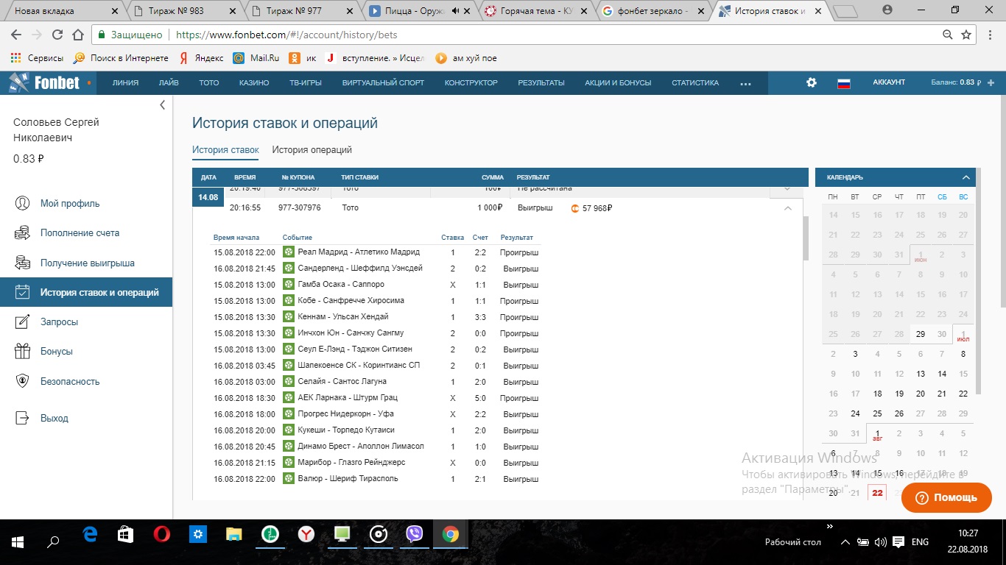Switch input language from ENG in tray
The width and height of the screenshot is (1006, 565).
pos(920,542)
